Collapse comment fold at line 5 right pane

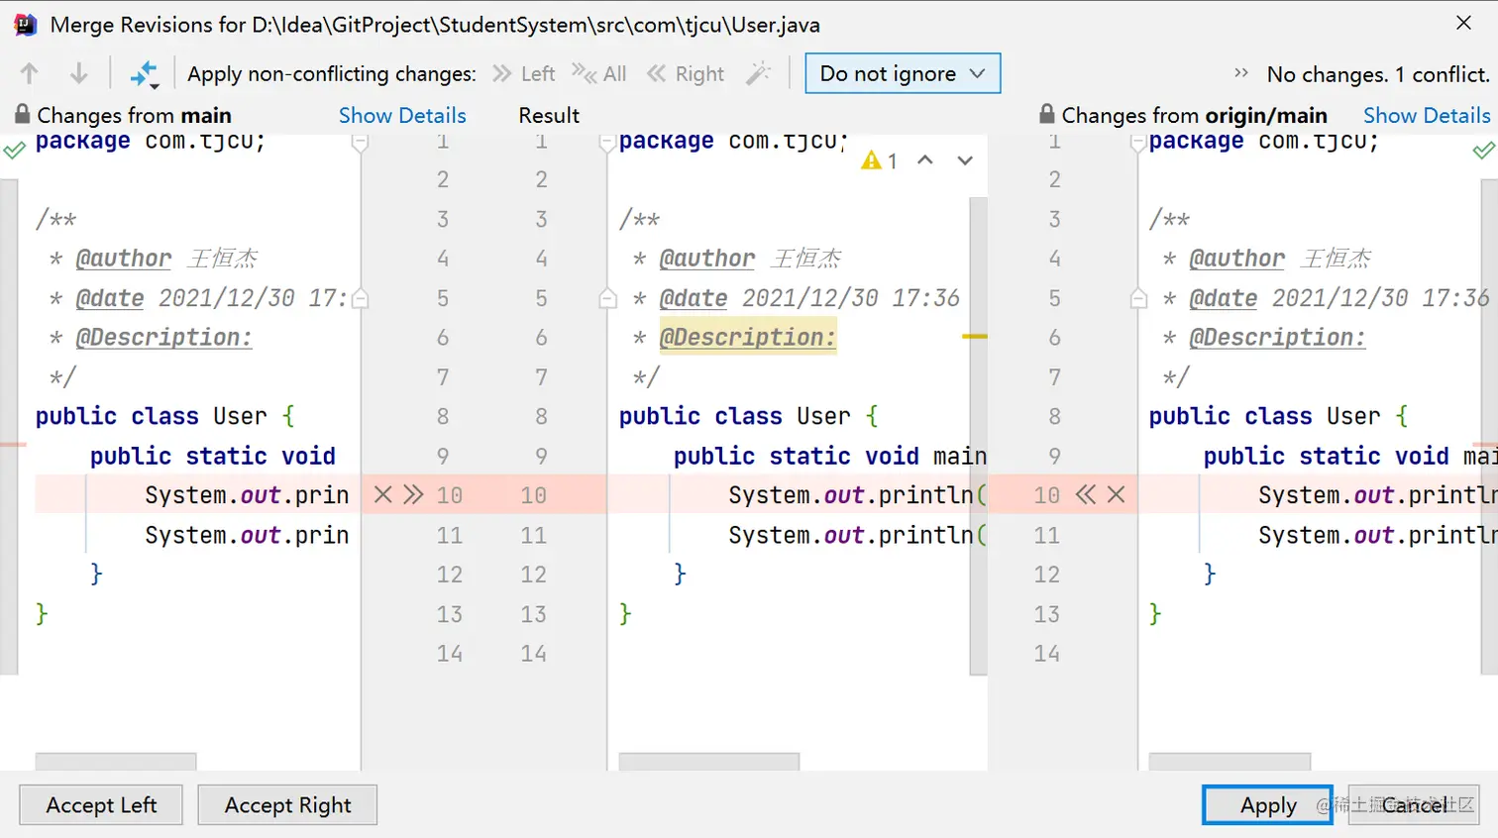[x=1138, y=298]
